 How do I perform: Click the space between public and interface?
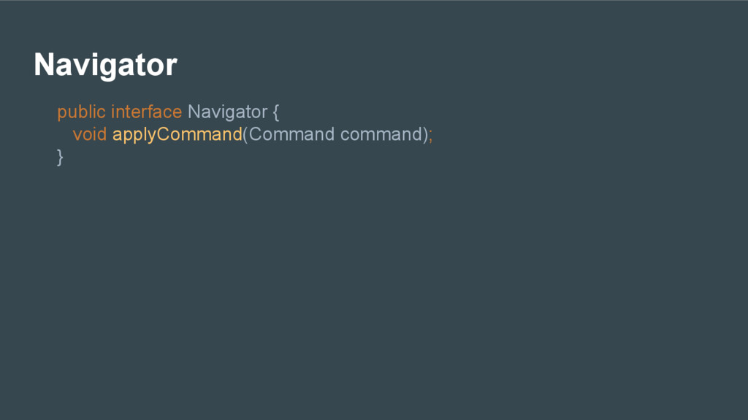(x=108, y=112)
